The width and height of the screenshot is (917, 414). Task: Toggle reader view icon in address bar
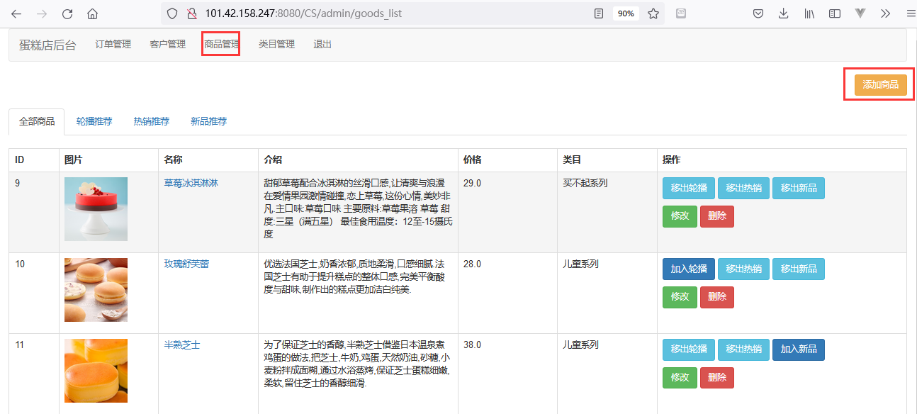(x=599, y=13)
